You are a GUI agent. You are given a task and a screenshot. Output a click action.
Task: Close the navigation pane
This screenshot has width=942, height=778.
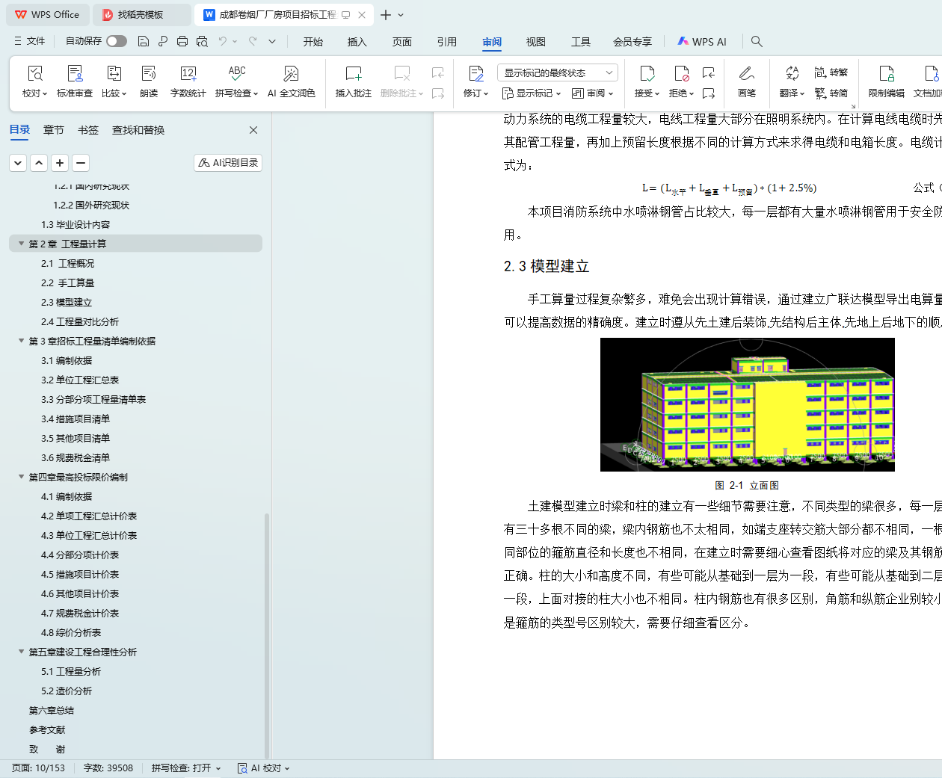tap(253, 130)
